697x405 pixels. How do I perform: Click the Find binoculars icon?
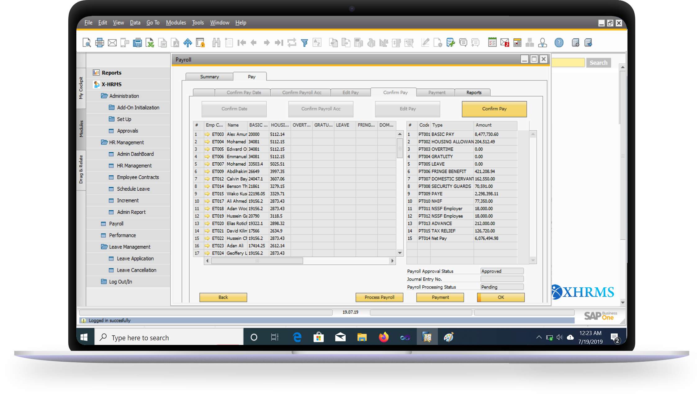pos(216,43)
